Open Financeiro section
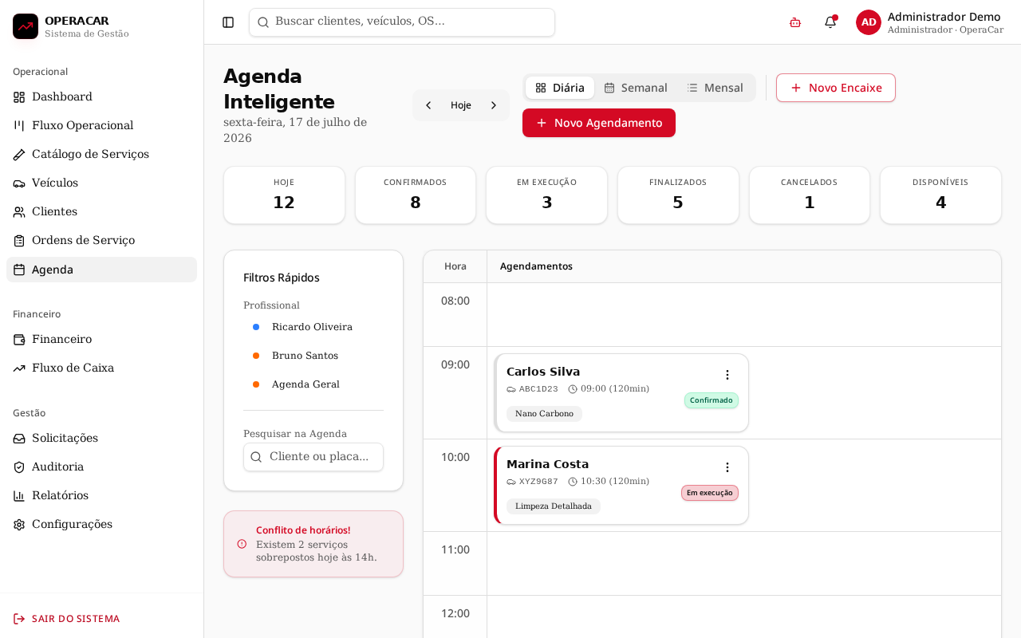 (x=101, y=340)
